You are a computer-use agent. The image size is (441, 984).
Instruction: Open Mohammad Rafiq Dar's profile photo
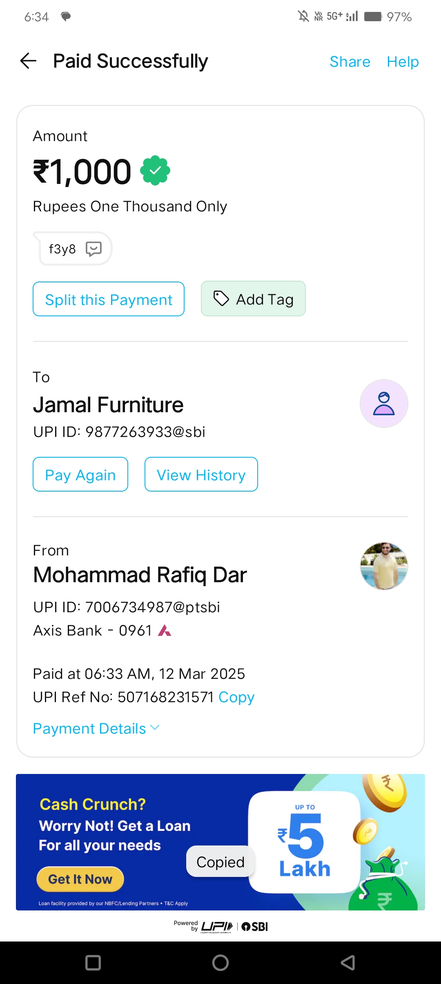(384, 566)
